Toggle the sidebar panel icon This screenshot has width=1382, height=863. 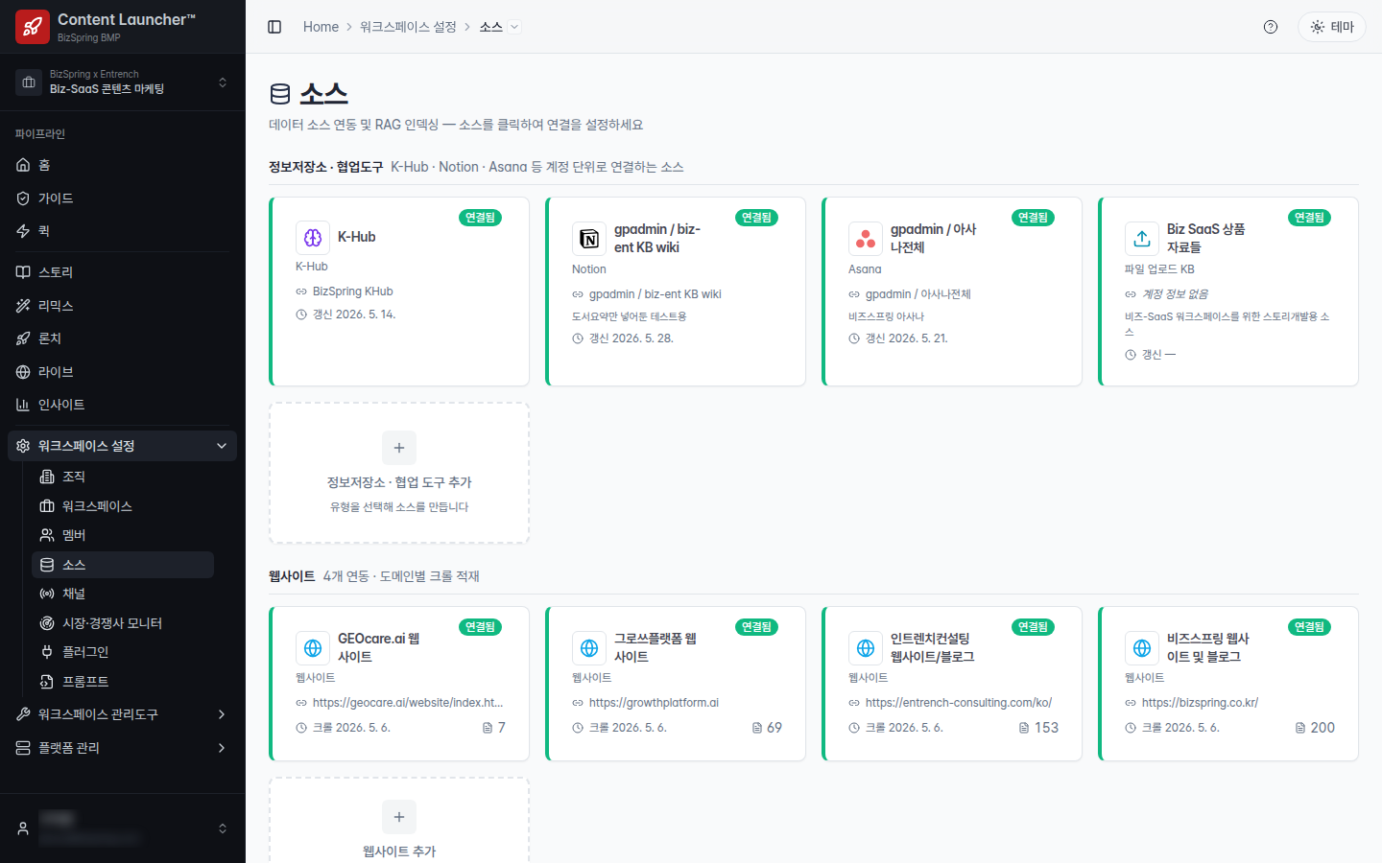(x=274, y=27)
